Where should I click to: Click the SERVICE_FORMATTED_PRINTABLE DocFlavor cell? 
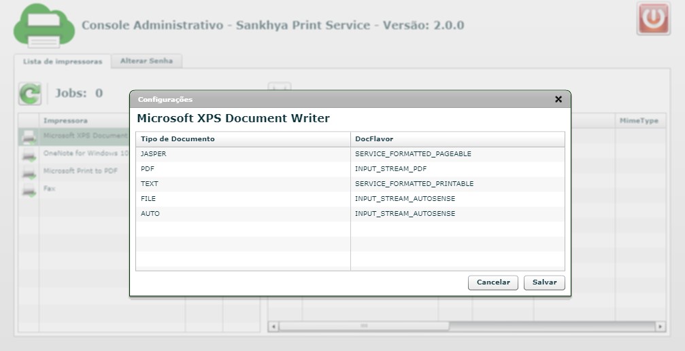pos(457,183)
